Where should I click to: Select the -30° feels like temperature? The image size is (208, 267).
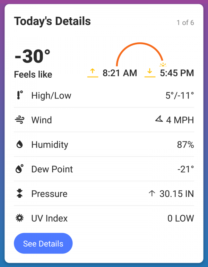click(32, 56)
